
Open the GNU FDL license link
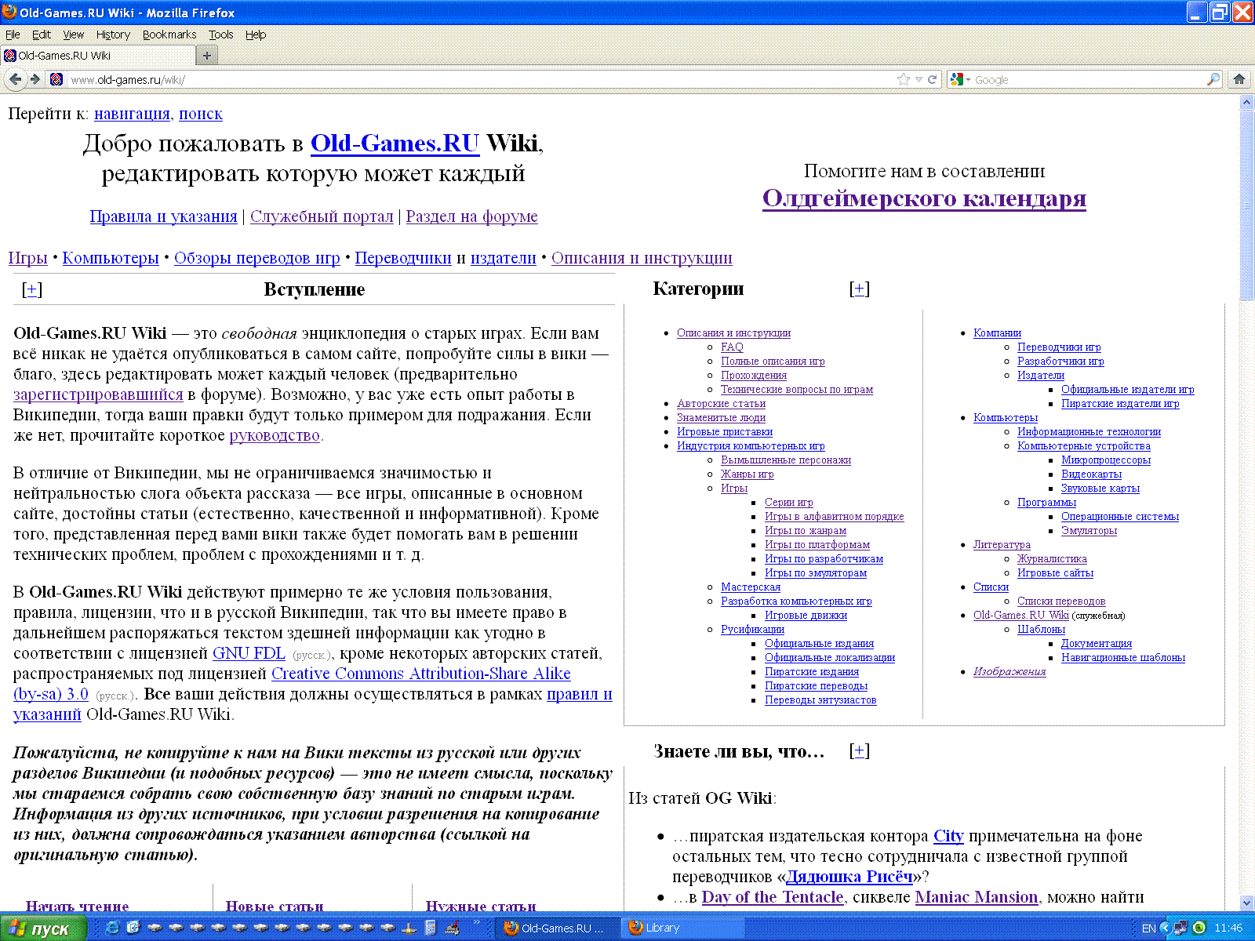(249, 653)
